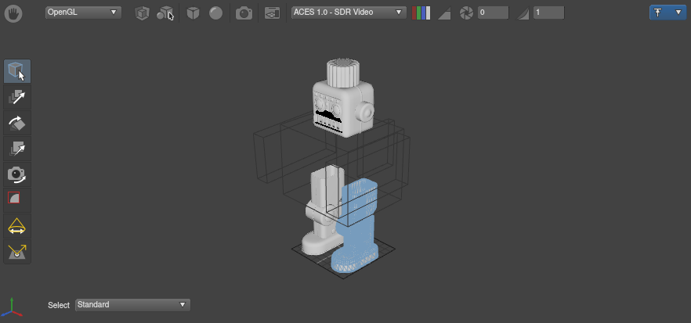This screenshot has height=323, width=691.
Task: Click the XYZ axis orientation gizmo
Action: 12,307
